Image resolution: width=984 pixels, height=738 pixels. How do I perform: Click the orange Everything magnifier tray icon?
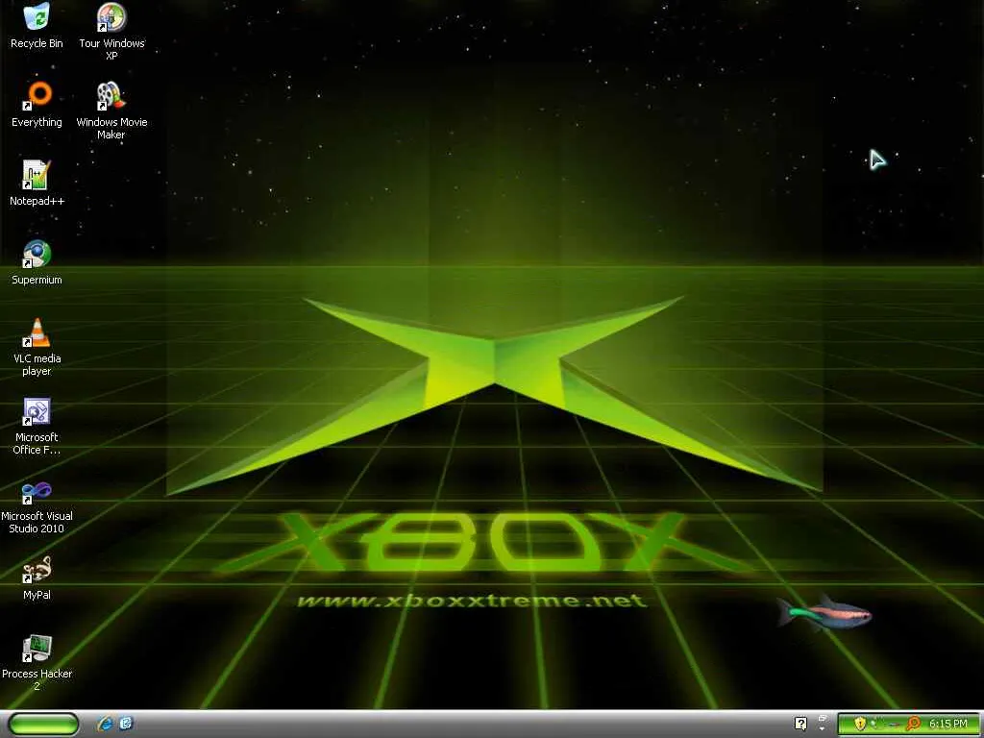click(x=913, y=724)
